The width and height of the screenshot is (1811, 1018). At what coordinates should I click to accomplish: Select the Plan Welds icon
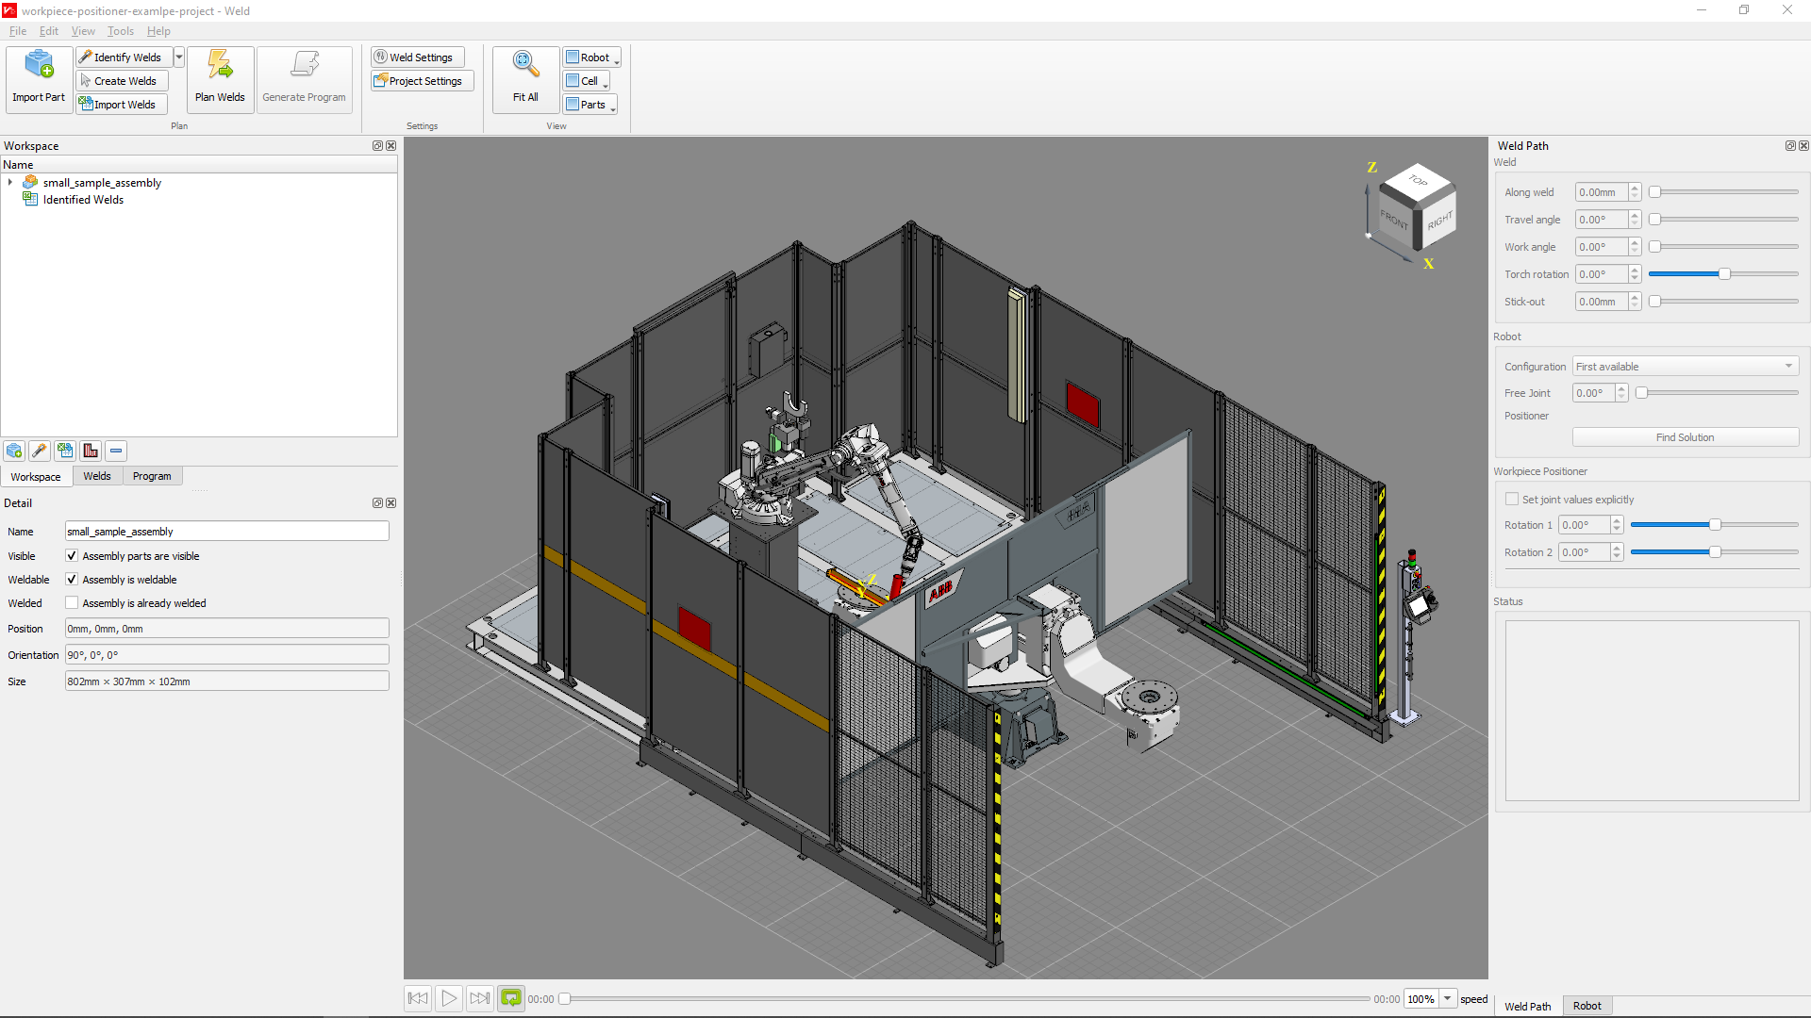click(219, 78)
